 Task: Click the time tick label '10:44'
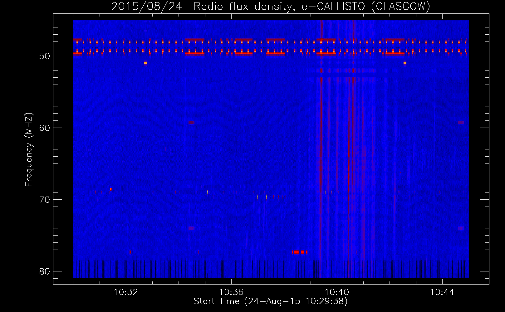(442, 292)
